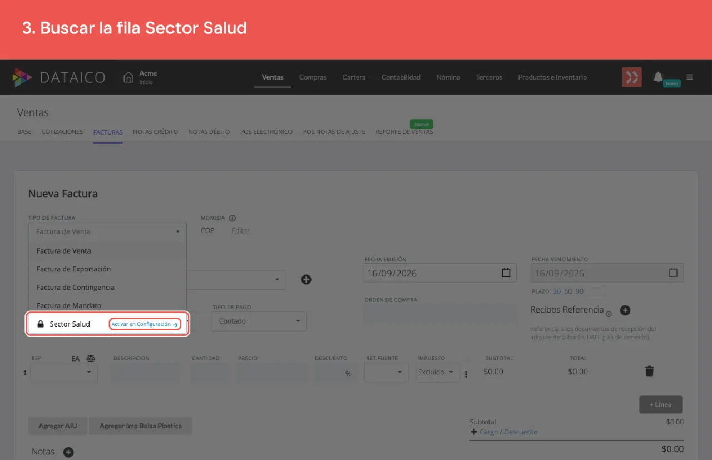Open POS Electrónico tab
Screen dimensions: 712x460
click(266, 132)
